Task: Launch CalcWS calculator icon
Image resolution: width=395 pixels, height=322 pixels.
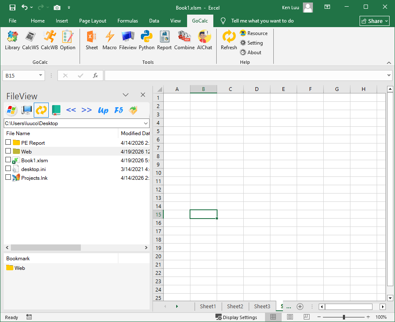Action: point(30,40)
